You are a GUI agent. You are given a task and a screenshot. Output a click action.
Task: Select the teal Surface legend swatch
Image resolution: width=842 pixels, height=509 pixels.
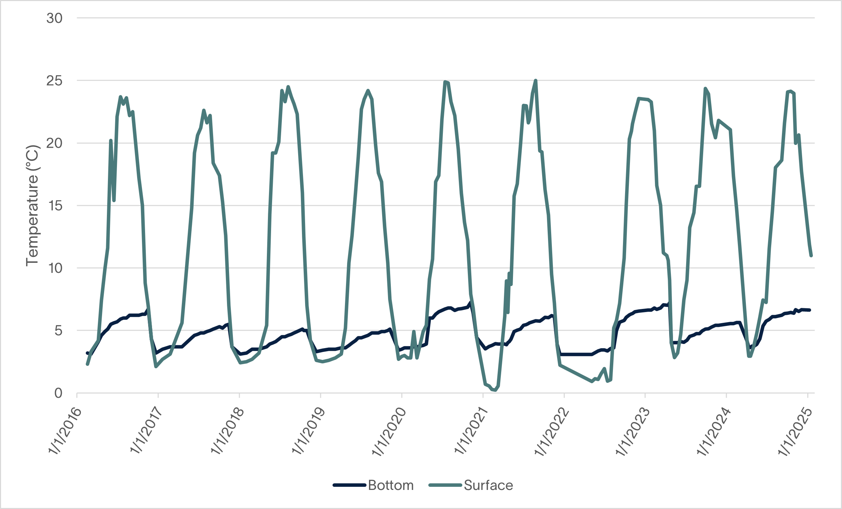445,485
